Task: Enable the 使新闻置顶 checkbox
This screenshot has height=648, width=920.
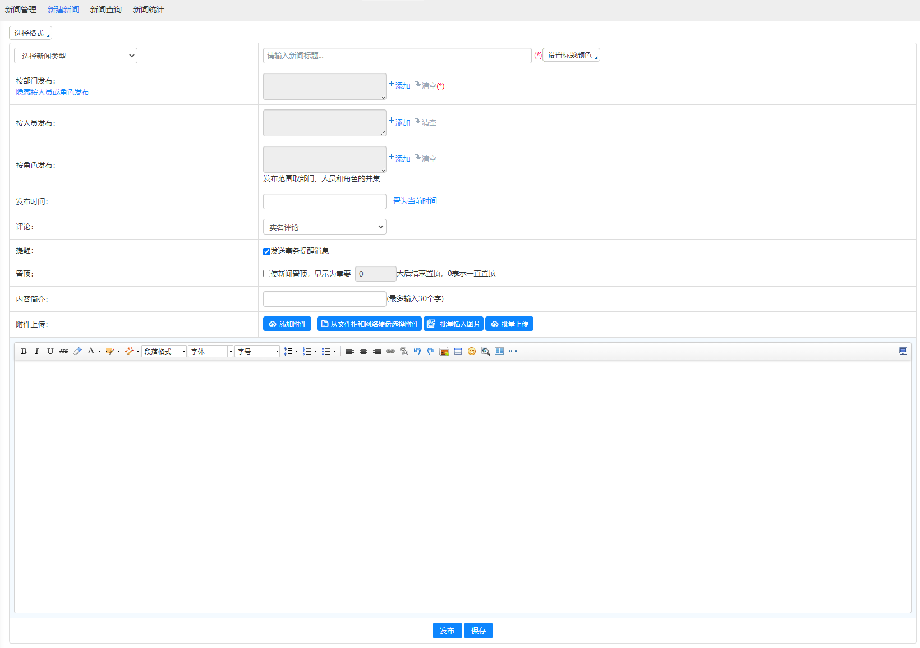Action: click(x=266, y=274)
